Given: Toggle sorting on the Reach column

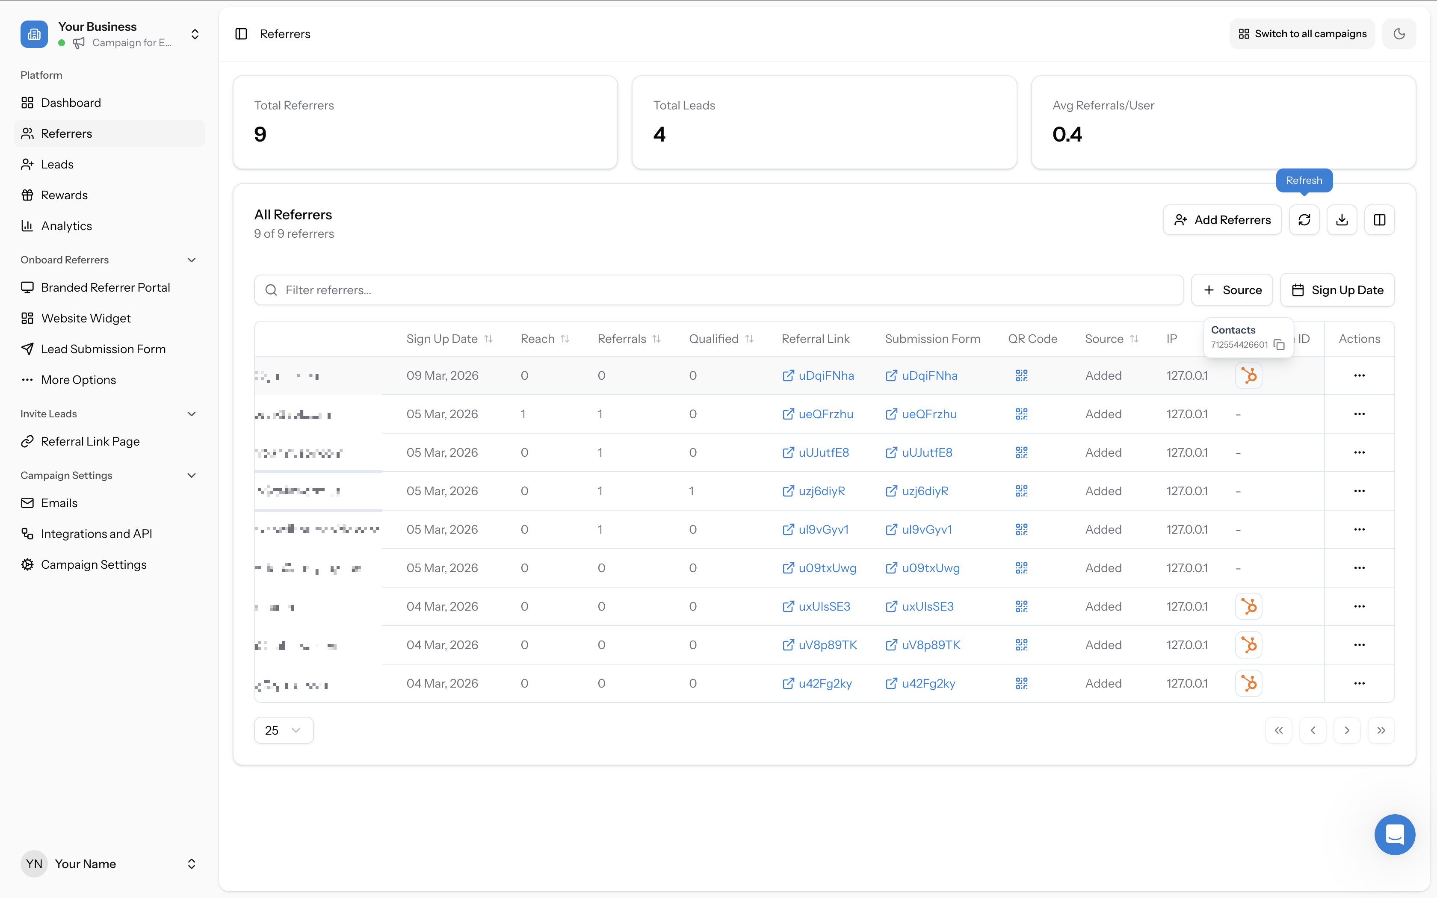Looking at the screenshot, I should 564,339.
